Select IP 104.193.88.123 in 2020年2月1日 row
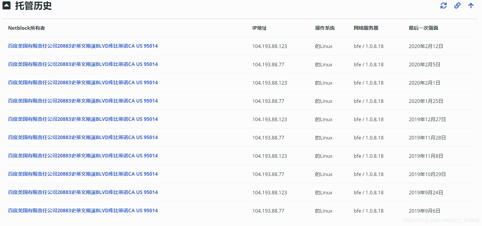This screenshot has width=482, height=226. [269, 83]
